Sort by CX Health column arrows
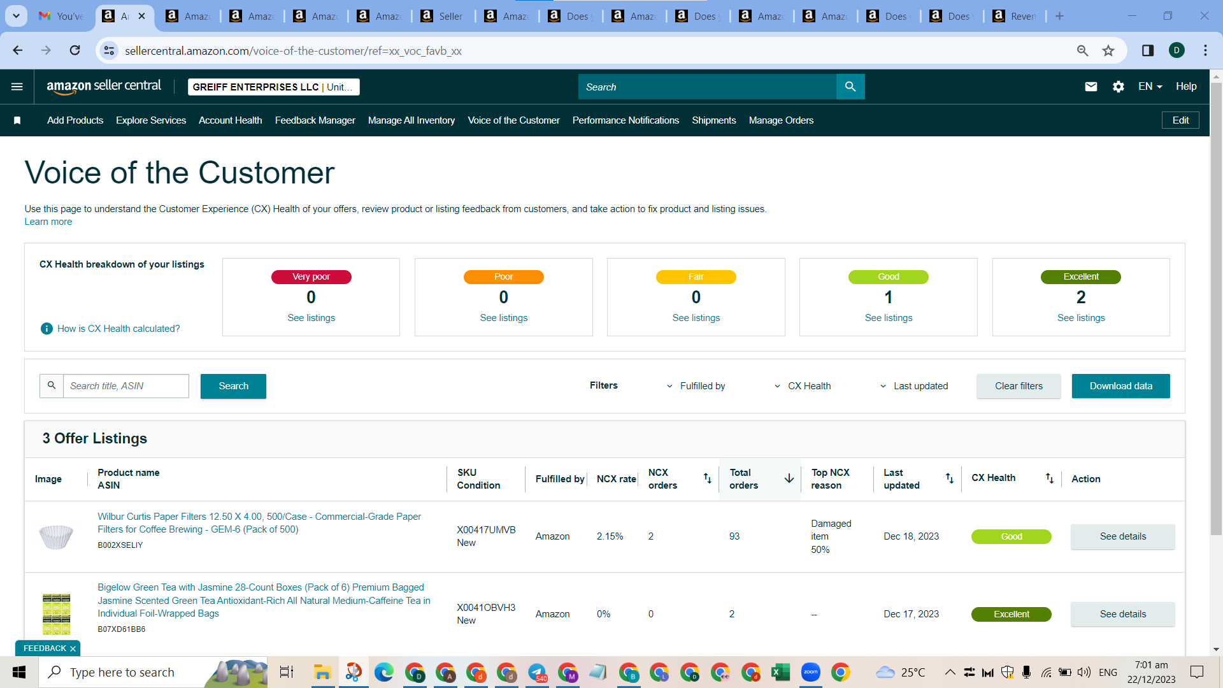The width and height of the screenshot is (1223, 688). pyautogui.click(x=1049, y=478)
